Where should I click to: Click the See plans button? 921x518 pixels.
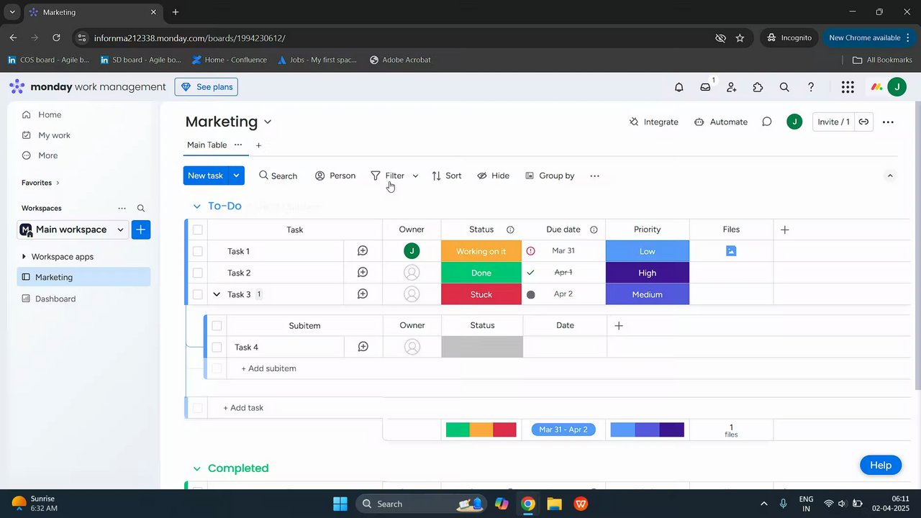pyautogui.click(x=207, y=87)
